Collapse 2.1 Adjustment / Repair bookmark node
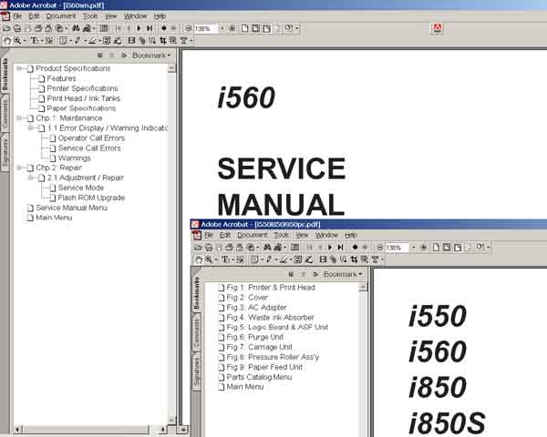Viewport: 547px width, 437px height. tap(30, 178)
